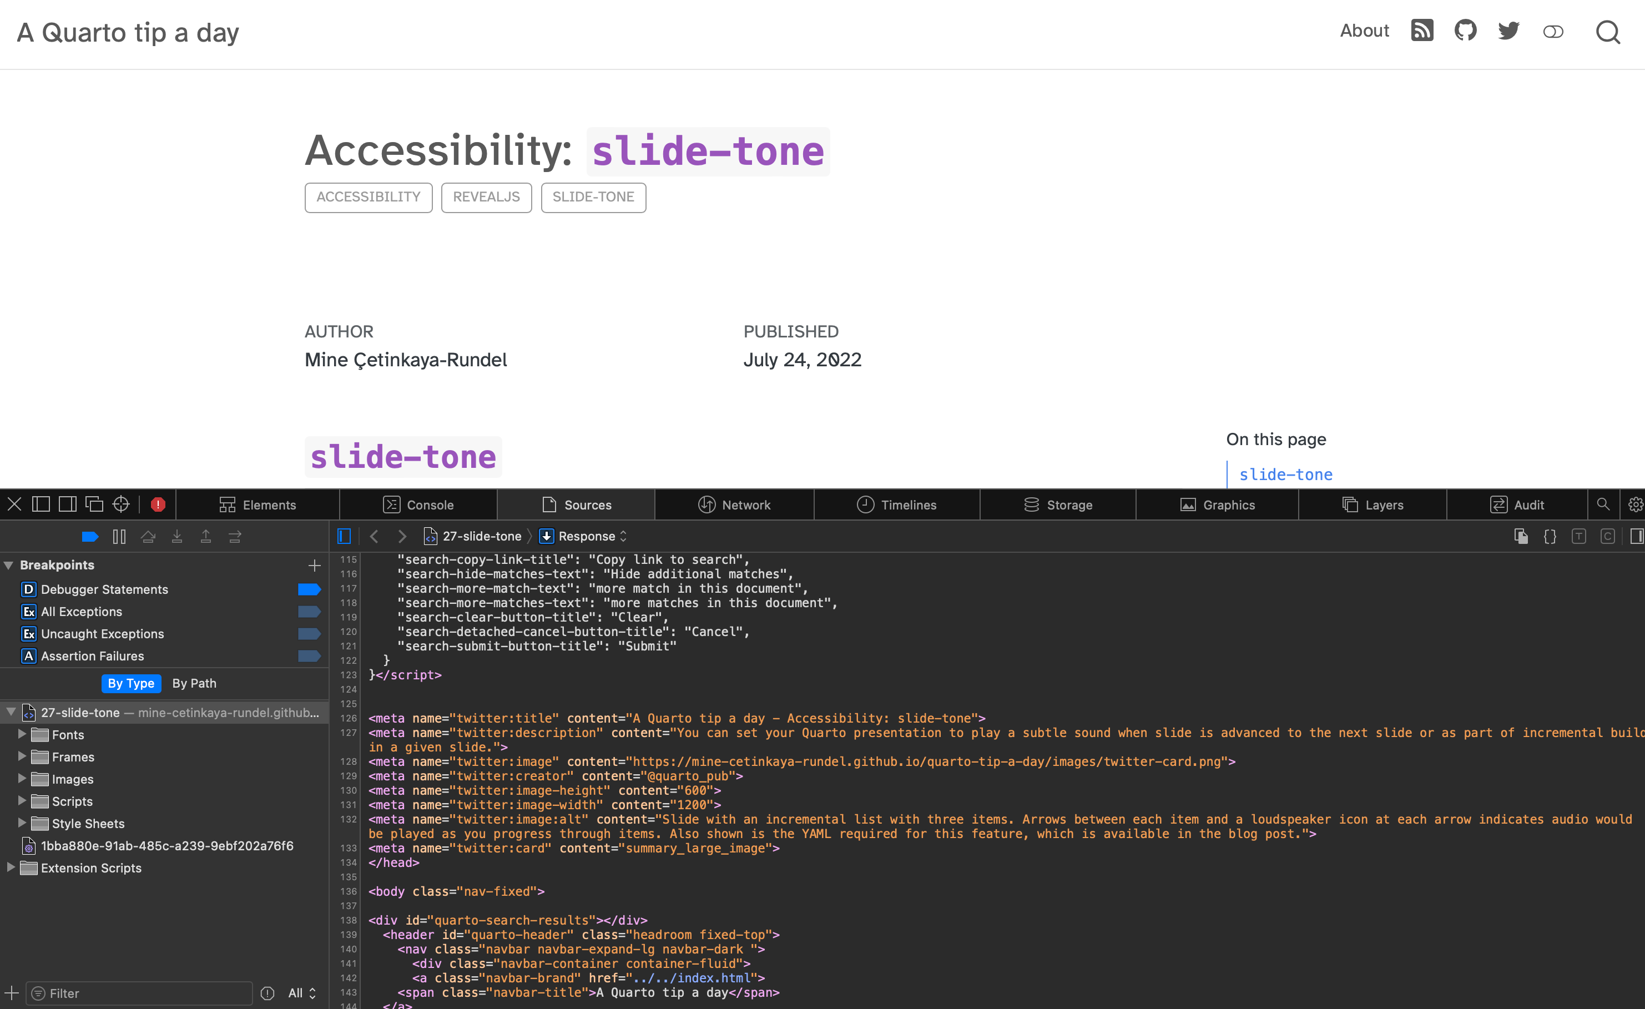Screen dimensions: 1645x1009
Task: Expand the Scripts folder
Action: pyautogui.click(x=22, y=800)
